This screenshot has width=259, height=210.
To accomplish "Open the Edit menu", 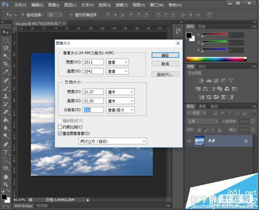I will coord(37,5).
